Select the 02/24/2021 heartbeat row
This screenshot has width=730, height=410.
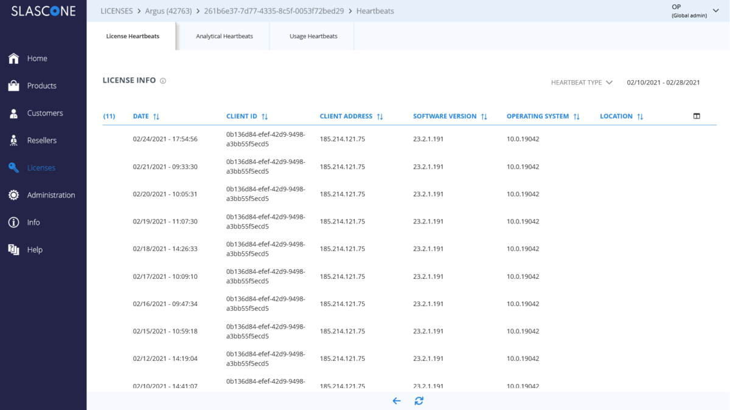(x=165, y=139)
